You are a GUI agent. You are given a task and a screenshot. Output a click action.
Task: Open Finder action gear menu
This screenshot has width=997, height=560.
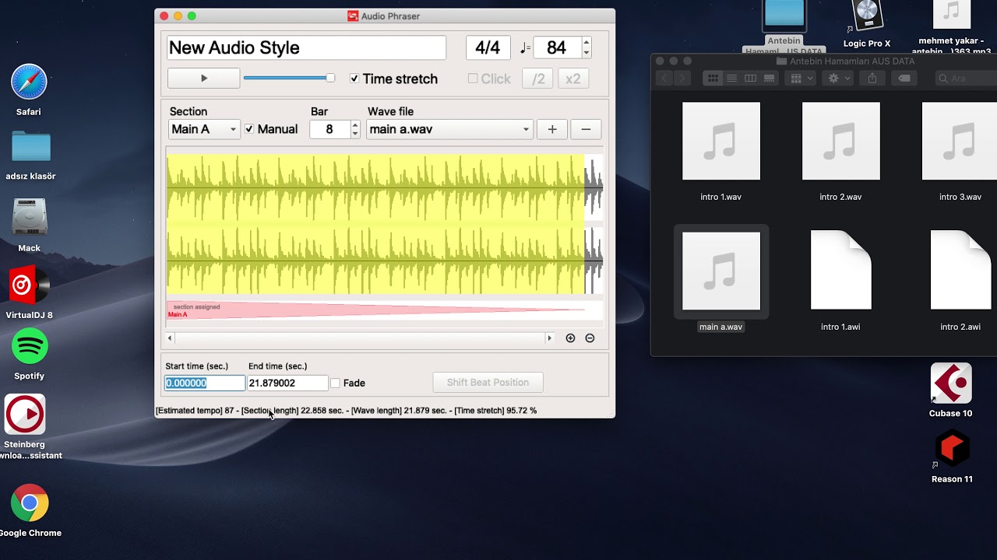tap(837, 79)
